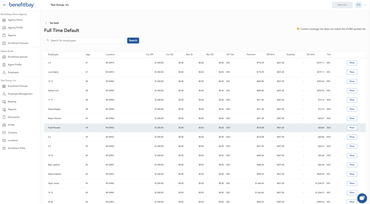This screenshot has height=204, width=370.
Task: Click the blue Search button
Action: pos(133,40)
